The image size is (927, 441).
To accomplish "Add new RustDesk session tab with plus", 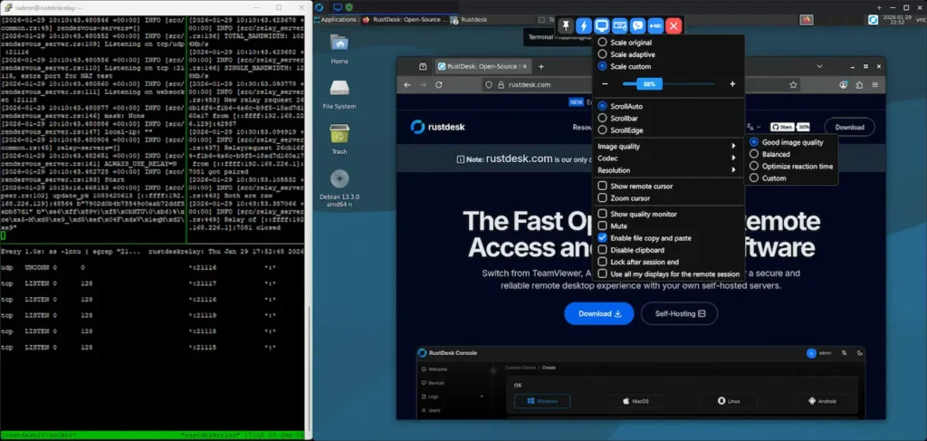I will (879, 7).
